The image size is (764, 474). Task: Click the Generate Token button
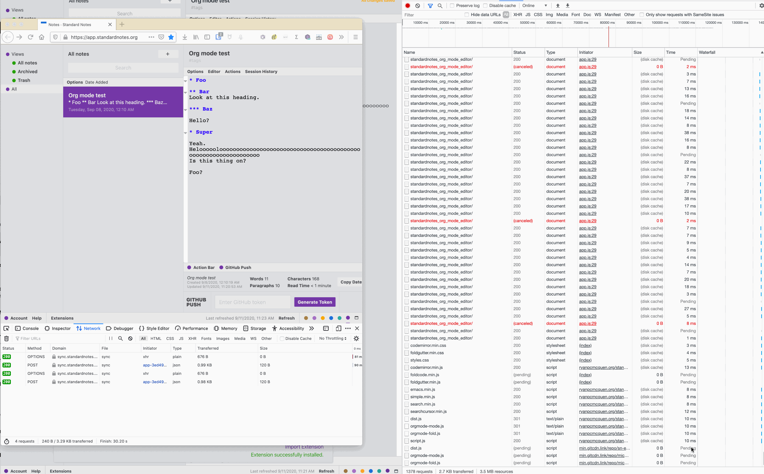click(x=315, y=302)
